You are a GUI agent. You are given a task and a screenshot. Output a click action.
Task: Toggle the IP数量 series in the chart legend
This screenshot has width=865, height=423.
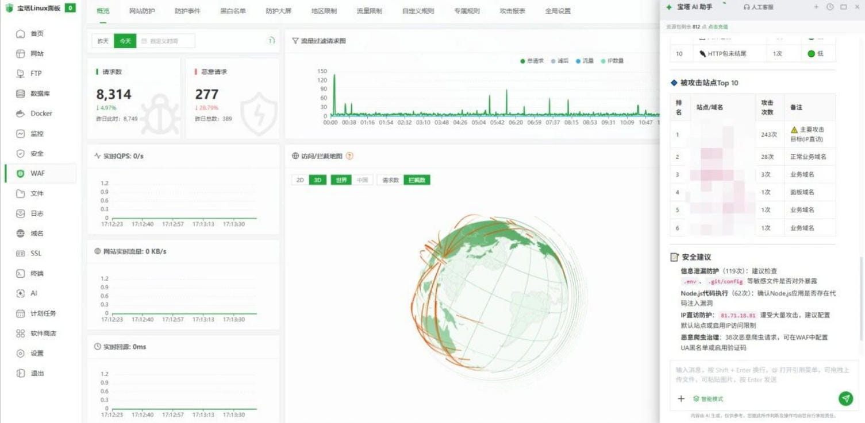coord(612,61)
